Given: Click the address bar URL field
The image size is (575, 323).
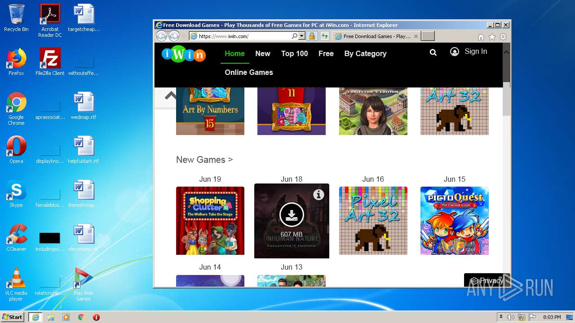Looking at the screenshot, I should (245, 36).
